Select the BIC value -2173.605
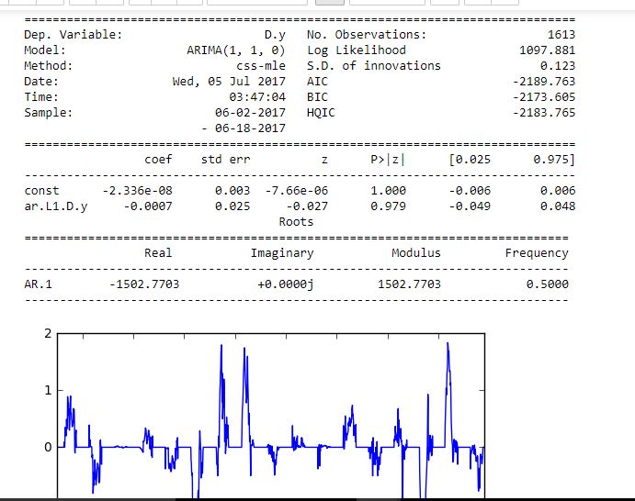 (544, 97)
